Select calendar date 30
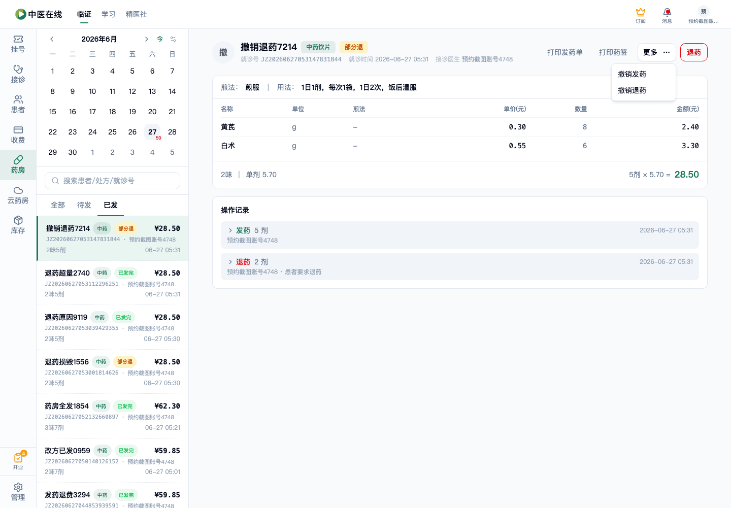 [73, 152]
